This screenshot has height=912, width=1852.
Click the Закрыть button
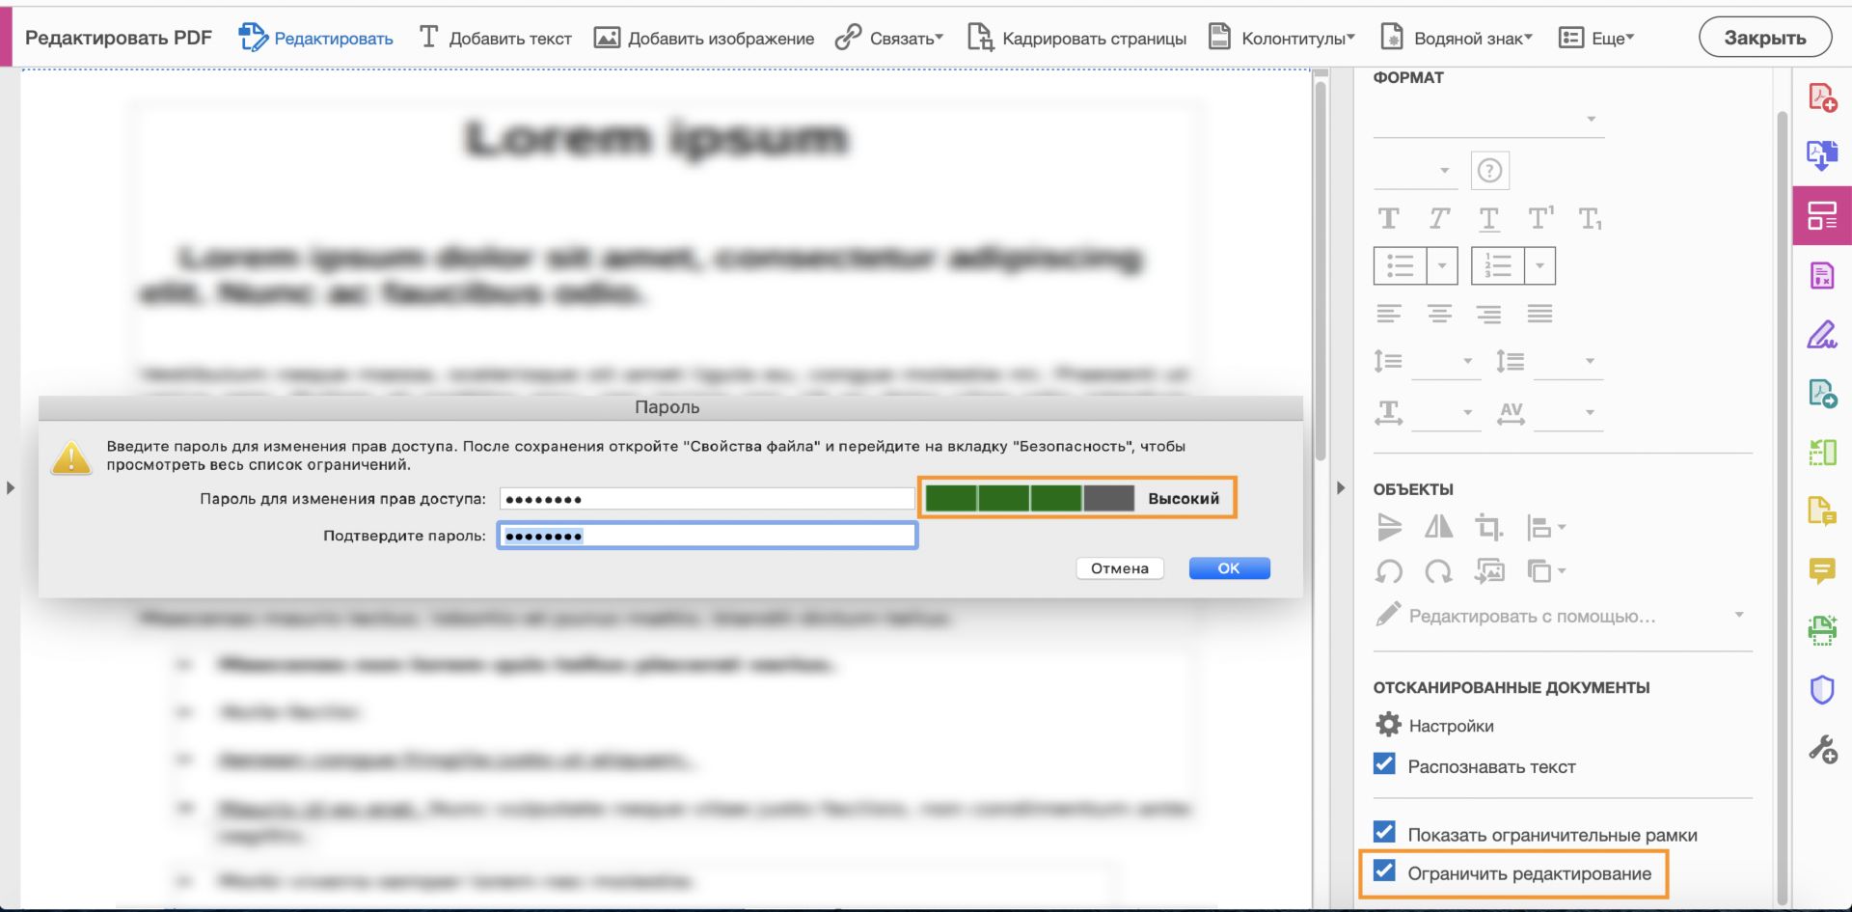point(1765,38)
